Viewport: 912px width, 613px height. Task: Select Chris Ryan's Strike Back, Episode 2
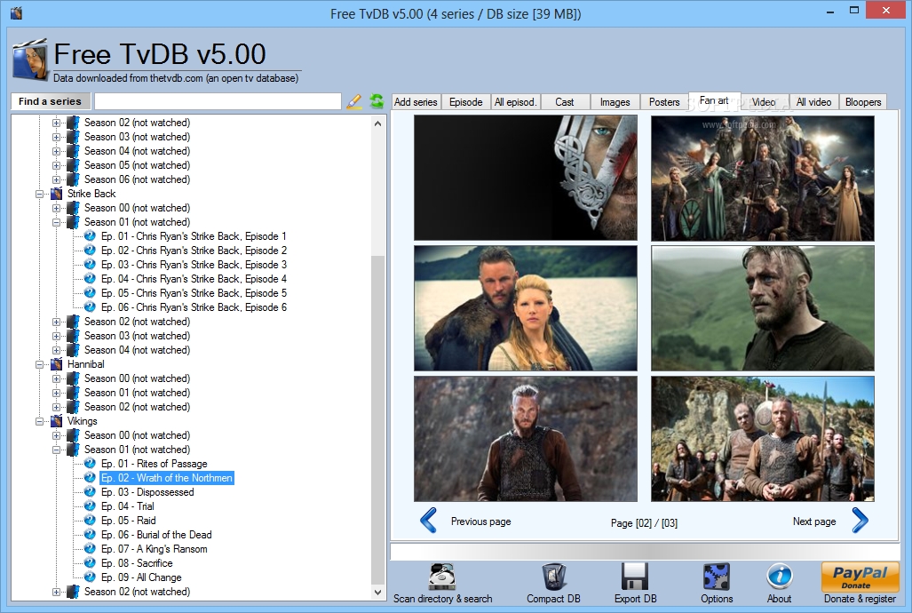tap(194, 251)
